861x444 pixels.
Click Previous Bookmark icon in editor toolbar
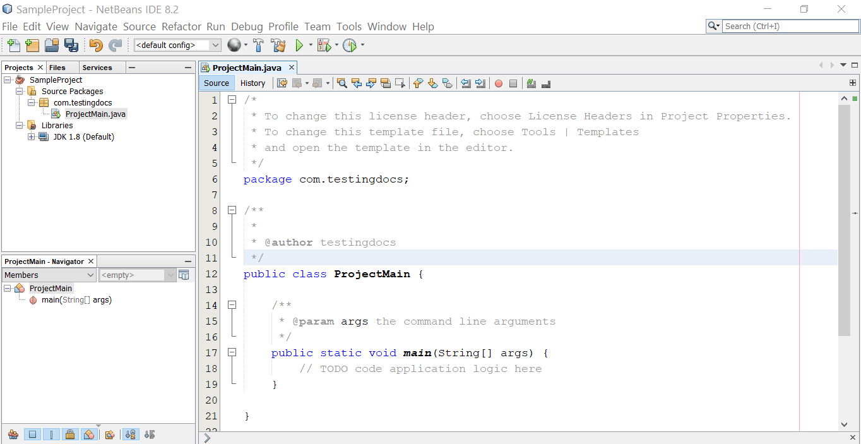click(x=418, y=83)
